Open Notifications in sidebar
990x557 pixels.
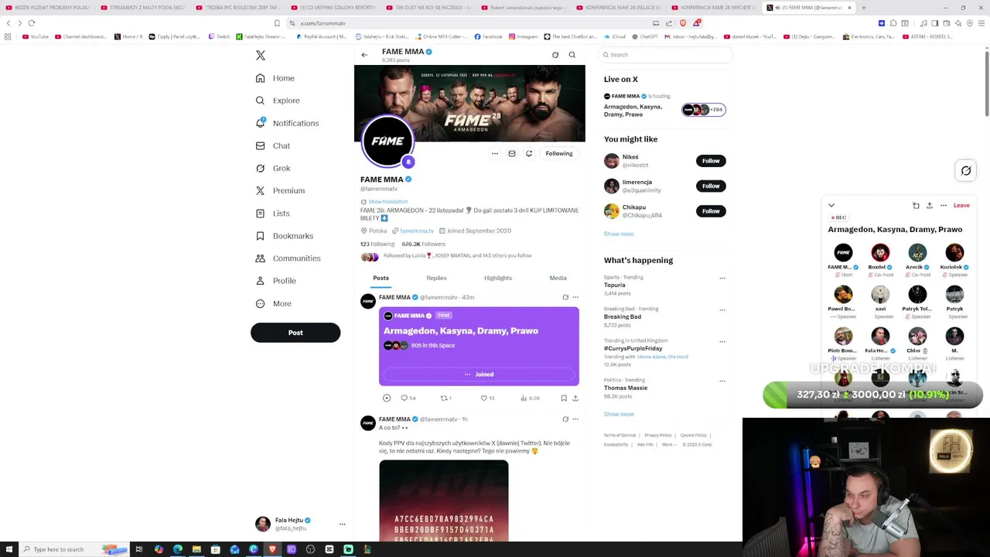(287, 123)
